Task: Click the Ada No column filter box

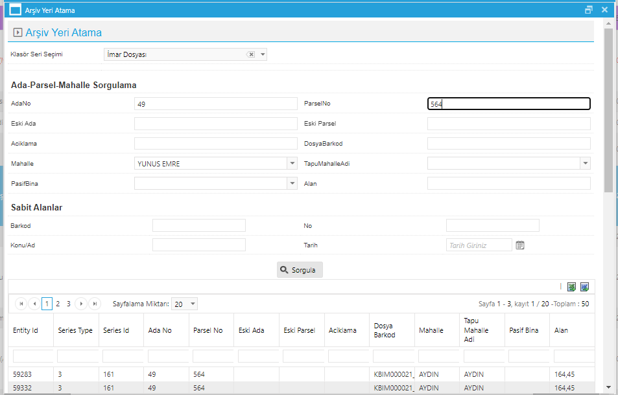Action: (169, 356)
